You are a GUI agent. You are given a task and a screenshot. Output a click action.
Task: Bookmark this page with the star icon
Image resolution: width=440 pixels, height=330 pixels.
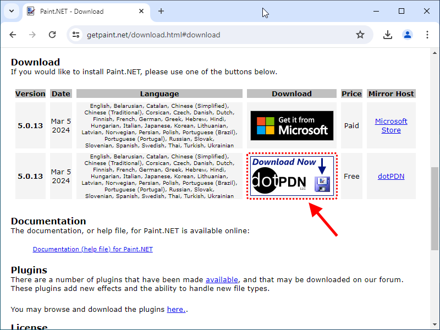coord(360,35)
